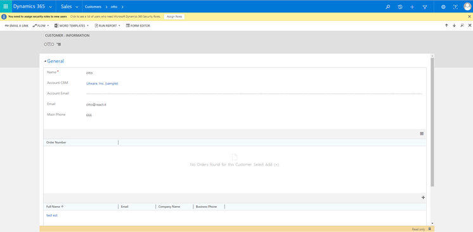Open recently viewed items history icon
The image size is (473, 232).
coord(400,6)
